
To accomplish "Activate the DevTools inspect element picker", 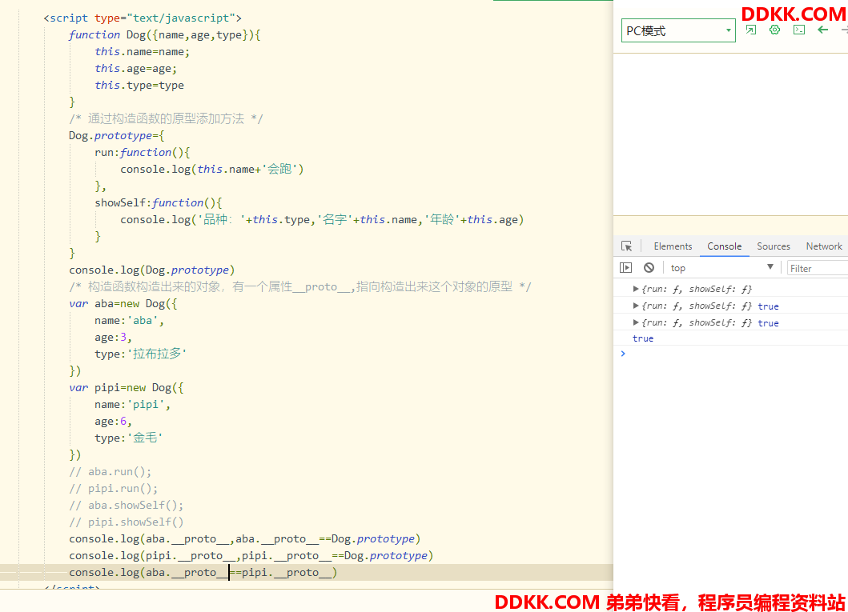I will (x=627, y=246).
